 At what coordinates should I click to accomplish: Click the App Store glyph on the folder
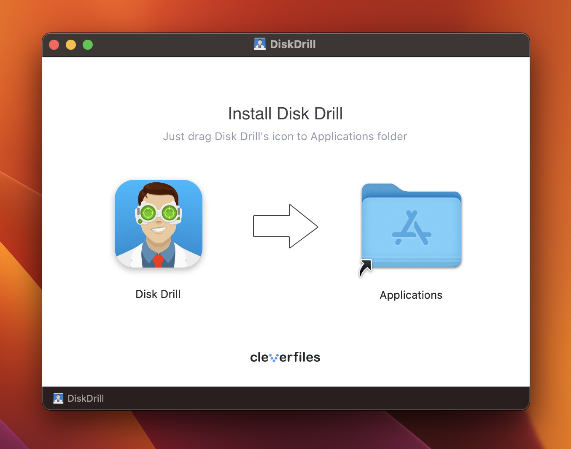412,228
